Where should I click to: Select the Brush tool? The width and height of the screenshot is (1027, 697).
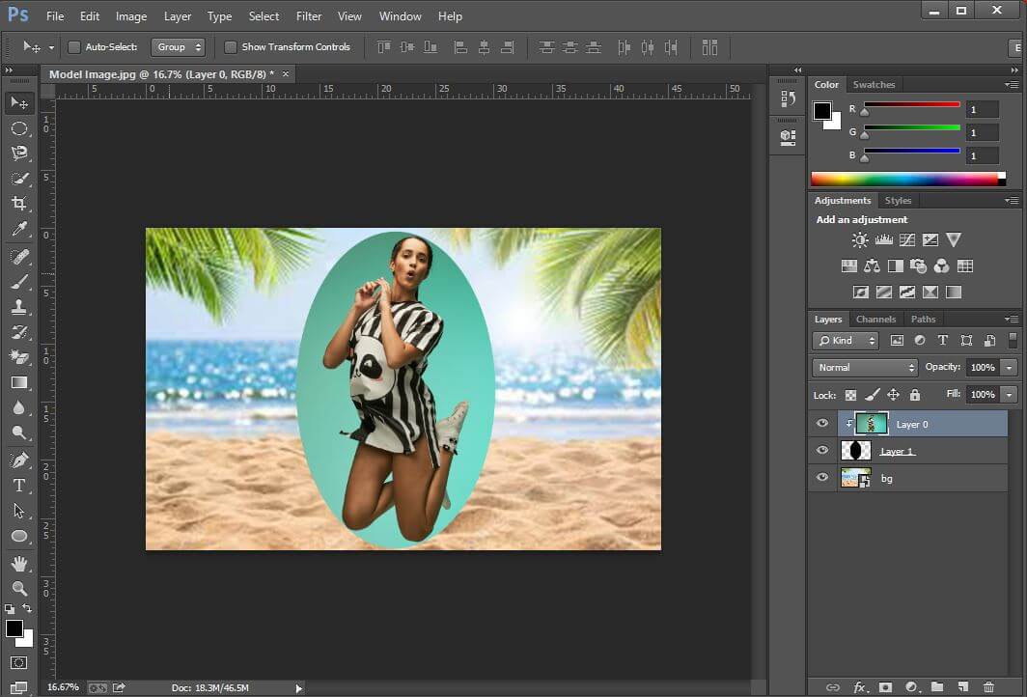click(x=20, y=282)
